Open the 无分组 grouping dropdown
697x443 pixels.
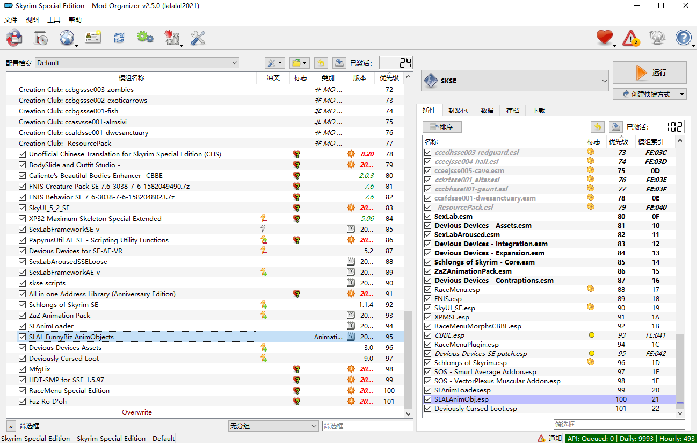pos(273,426)
